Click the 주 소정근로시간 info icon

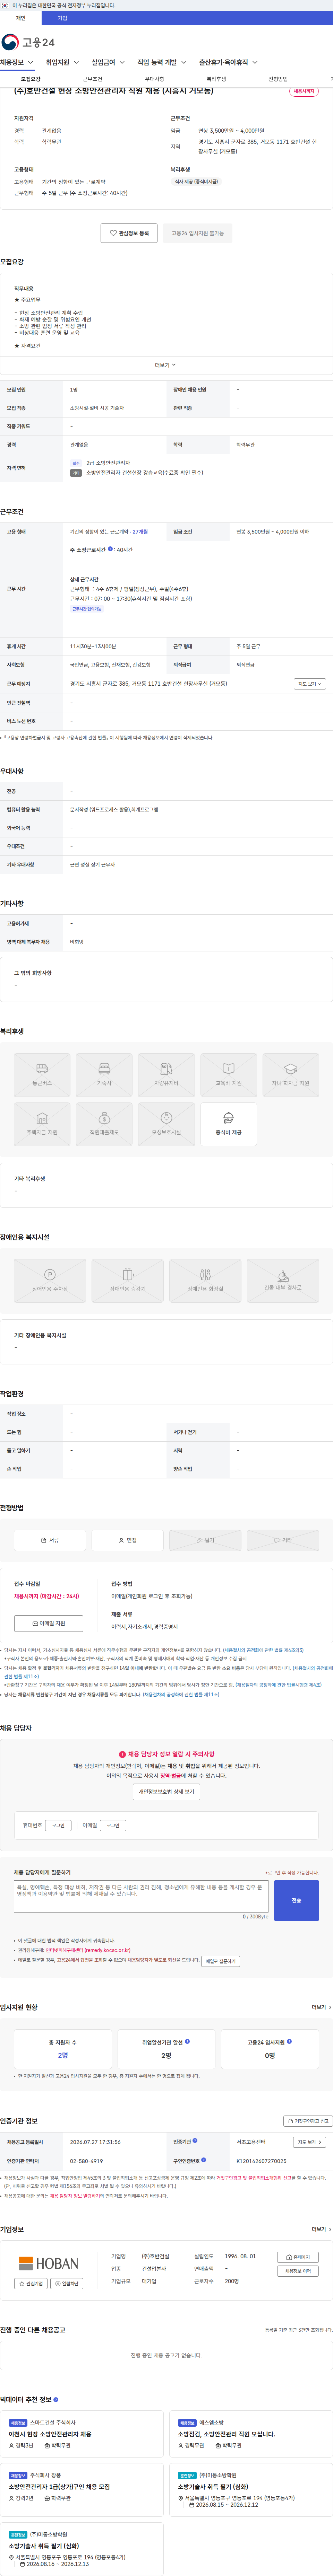pos(110,549)
